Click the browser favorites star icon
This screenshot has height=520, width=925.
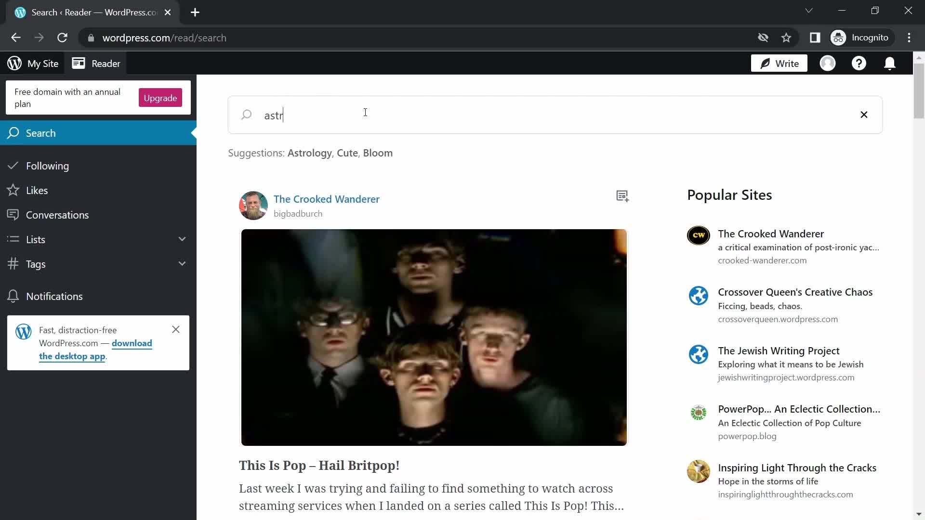point(786,38)
